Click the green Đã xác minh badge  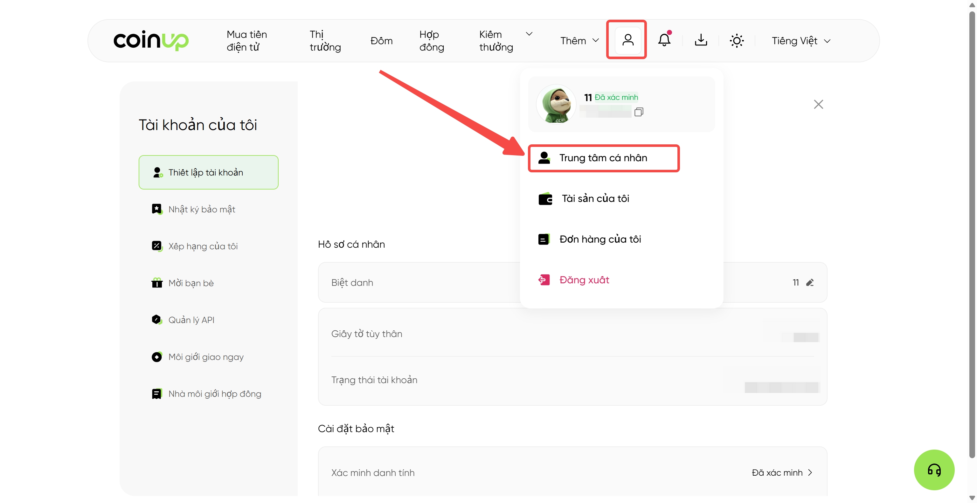pos(616,97)
